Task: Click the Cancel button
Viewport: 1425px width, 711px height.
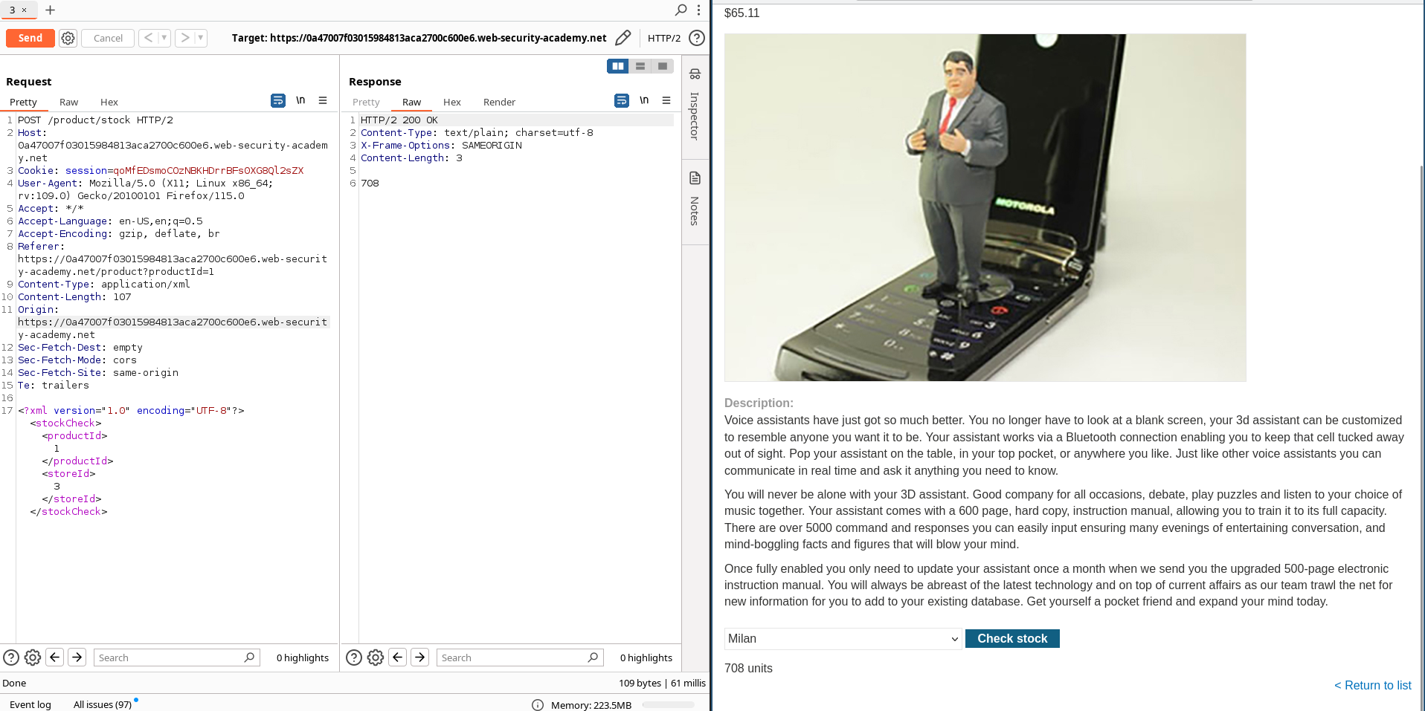Action: click(x=108, y=38)
